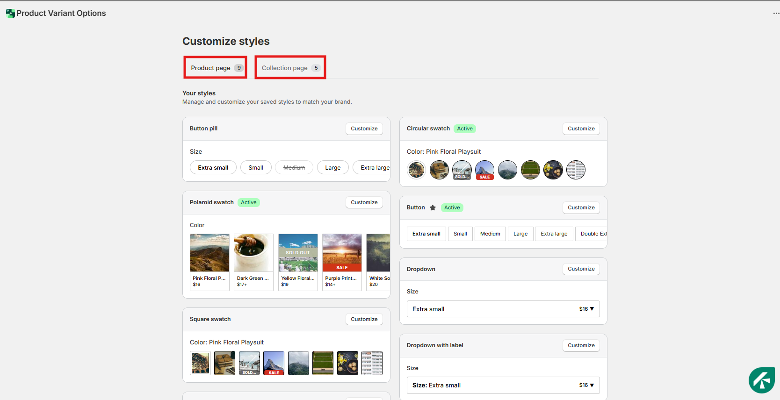
Task: Customize the Circular swatch style
Action: point(581,129)
